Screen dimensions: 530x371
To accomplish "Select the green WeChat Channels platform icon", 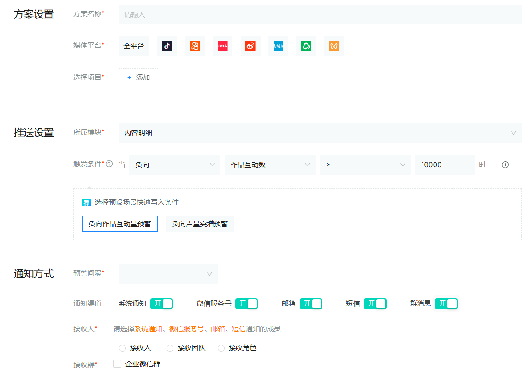I will [306, 46].
